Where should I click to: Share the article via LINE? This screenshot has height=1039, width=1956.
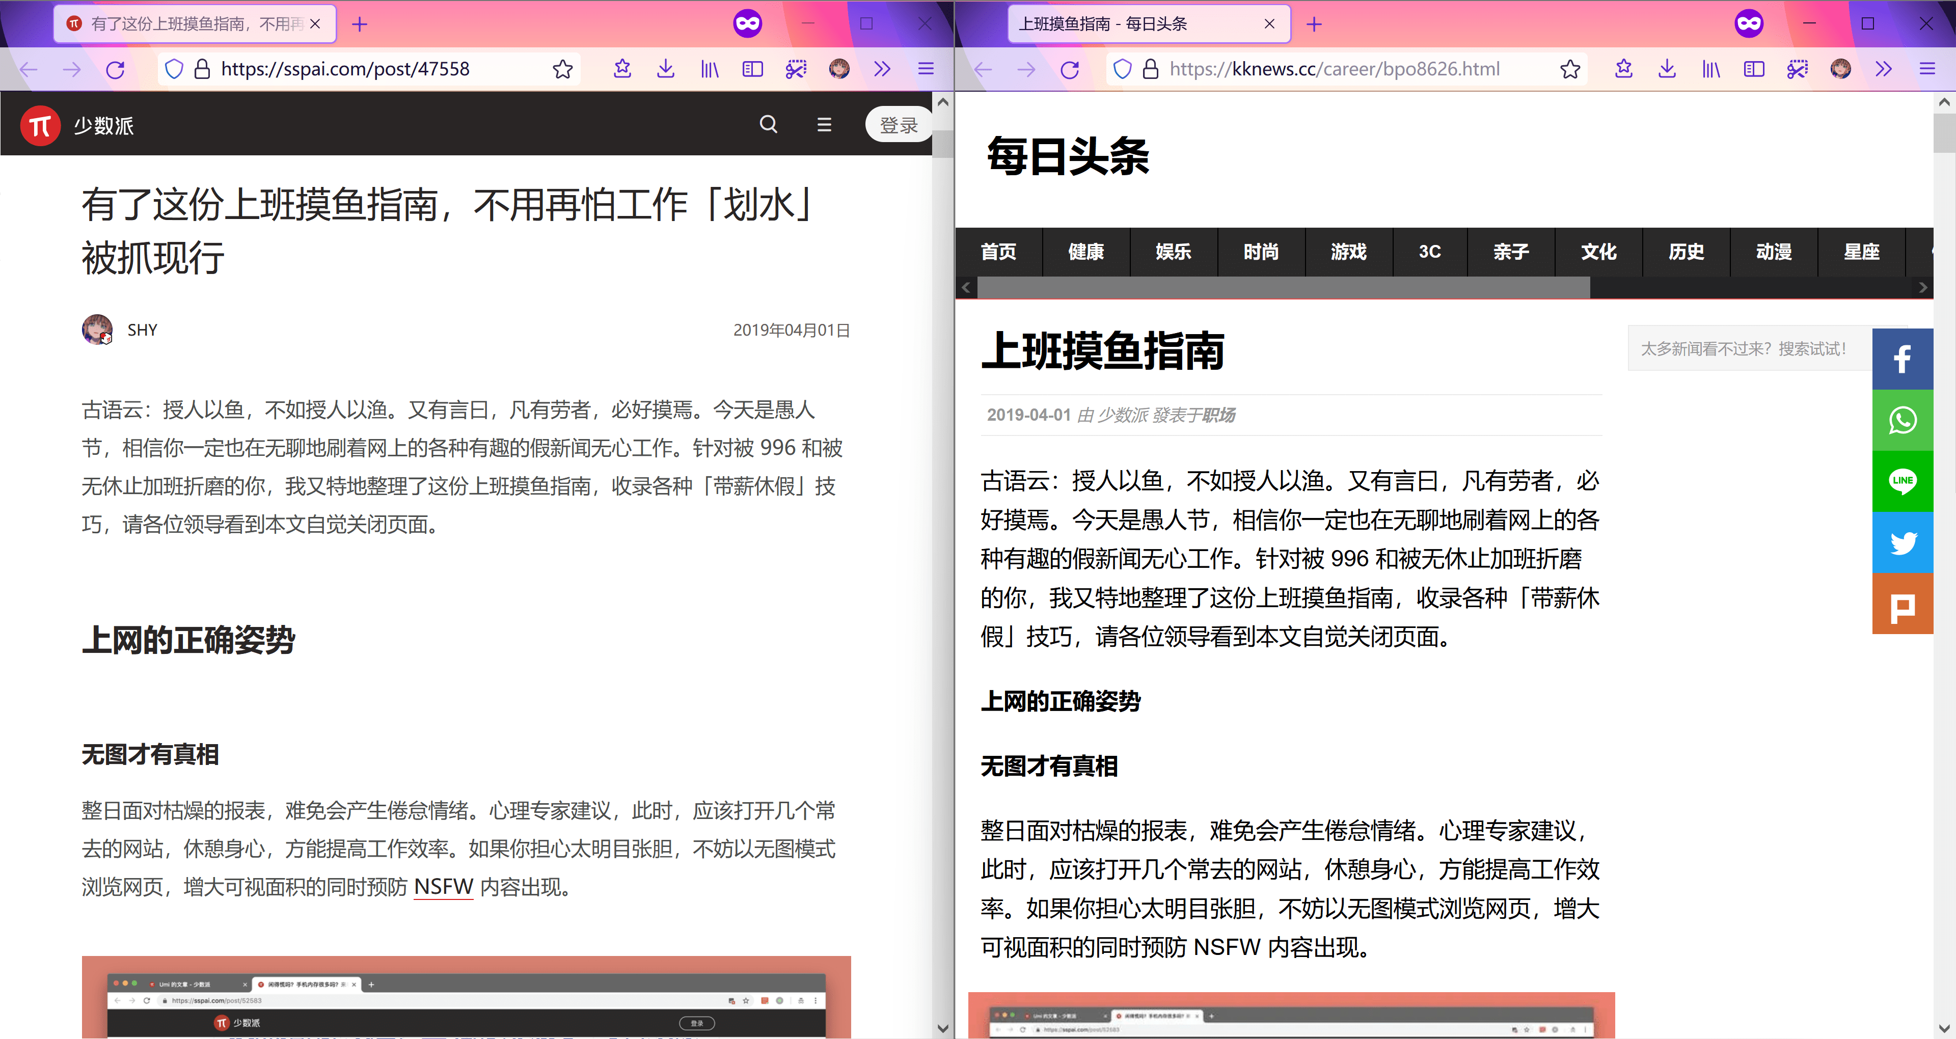(x=1902, y=481)
